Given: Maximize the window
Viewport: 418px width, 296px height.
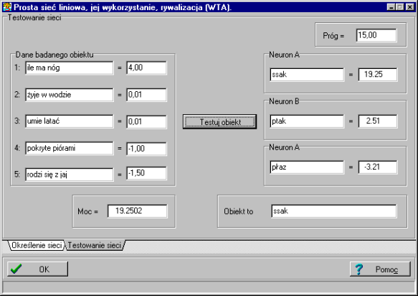Looking at the screenshot, I should click(x=400, y=7).
